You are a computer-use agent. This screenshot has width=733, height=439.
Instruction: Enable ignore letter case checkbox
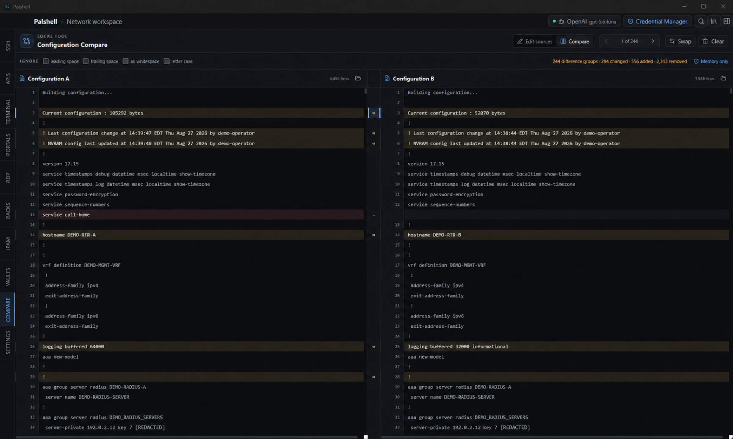point(166,61)
